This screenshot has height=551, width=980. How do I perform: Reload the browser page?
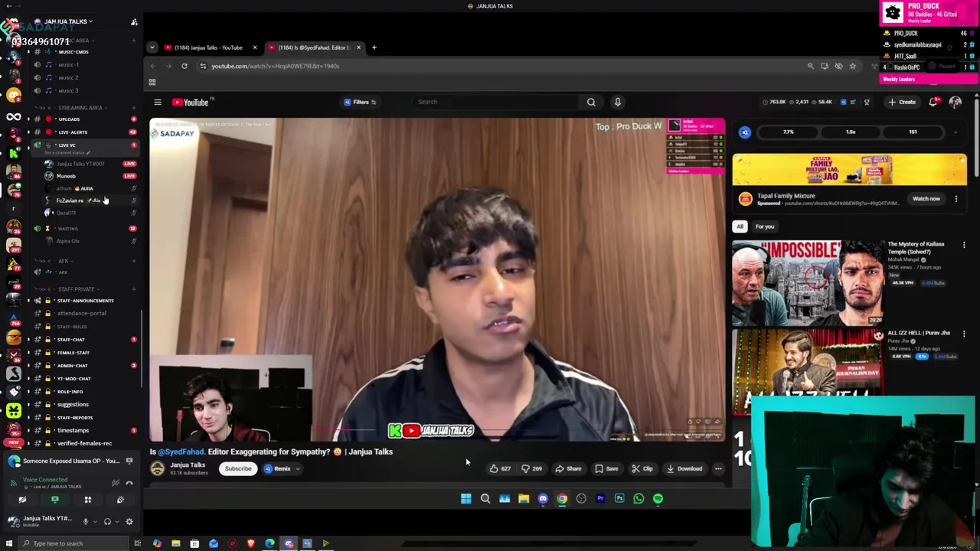[x=185, y=66]
